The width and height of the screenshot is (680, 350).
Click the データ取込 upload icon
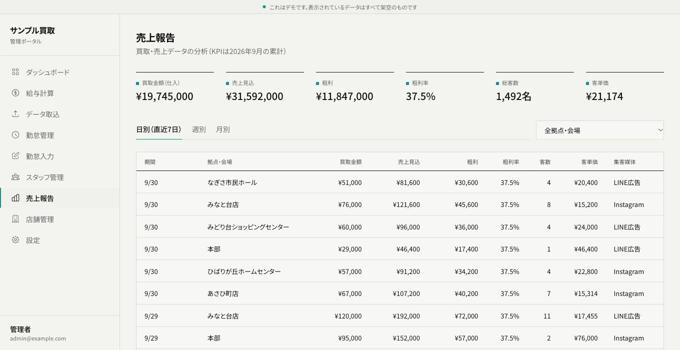point(15,114)
